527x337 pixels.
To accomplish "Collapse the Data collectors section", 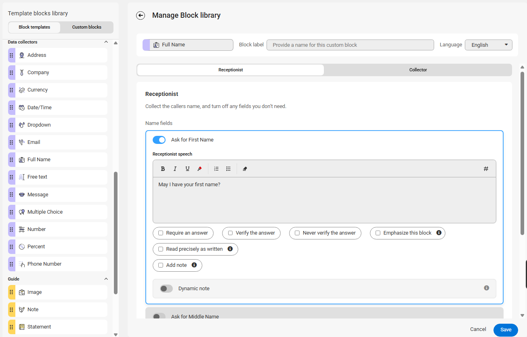I will click(106, 42).
